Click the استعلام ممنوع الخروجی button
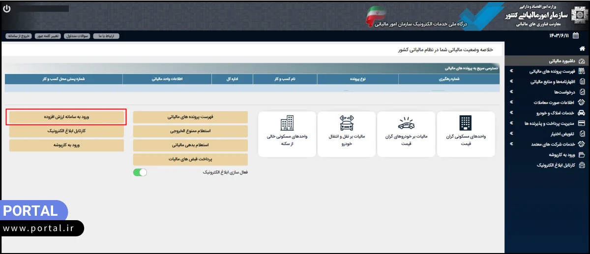 (x=190, y=131)
